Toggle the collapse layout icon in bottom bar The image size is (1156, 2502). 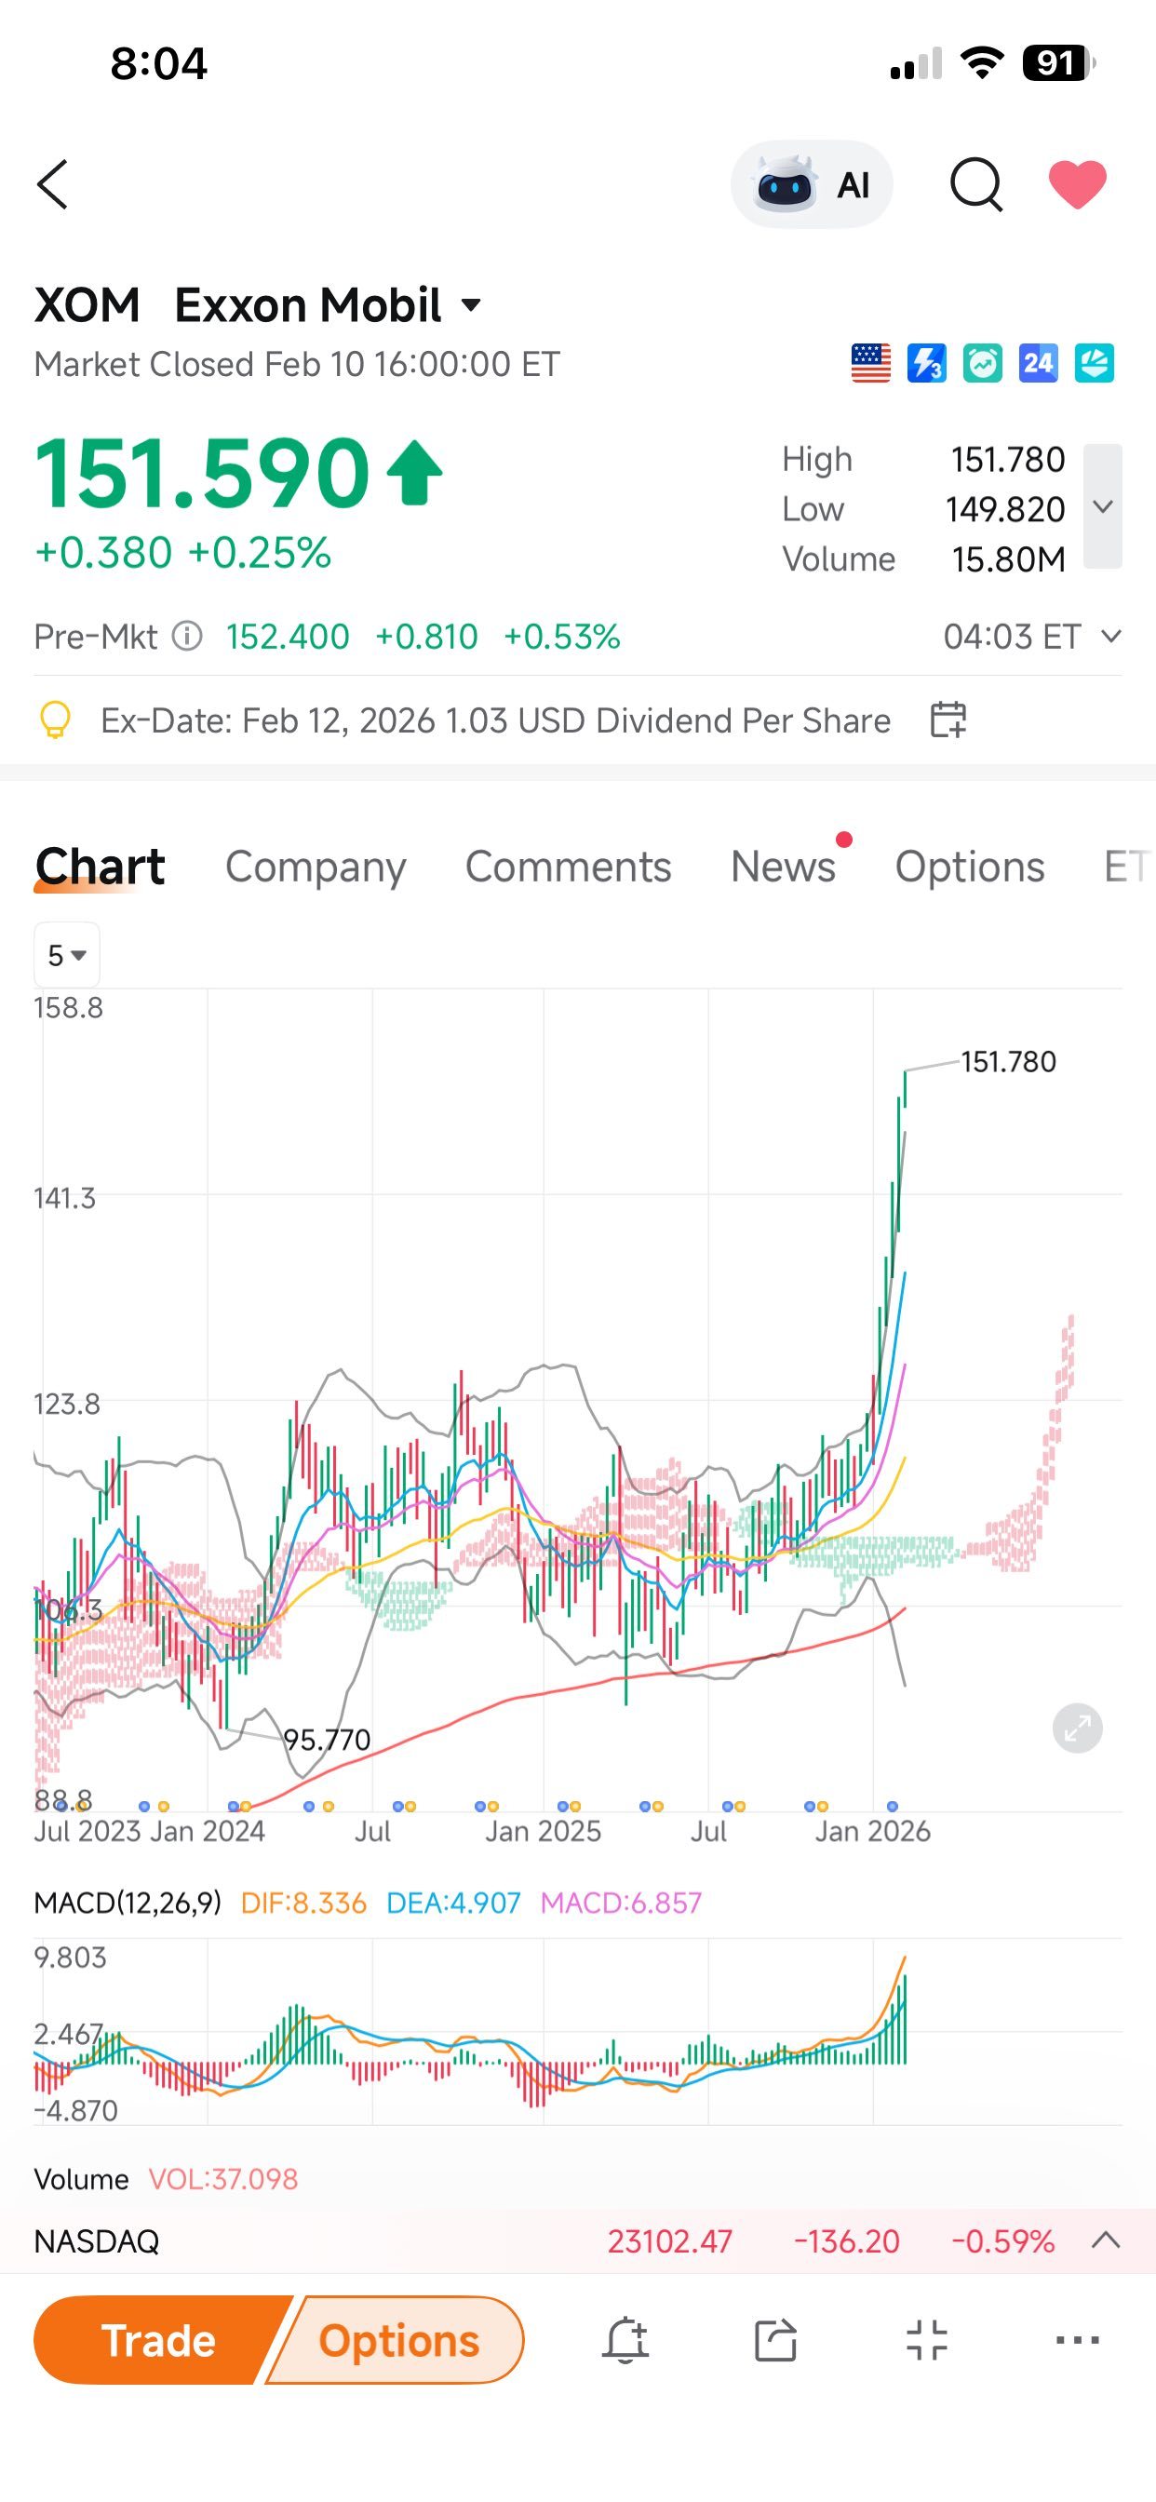click(x=927, y=2340)
